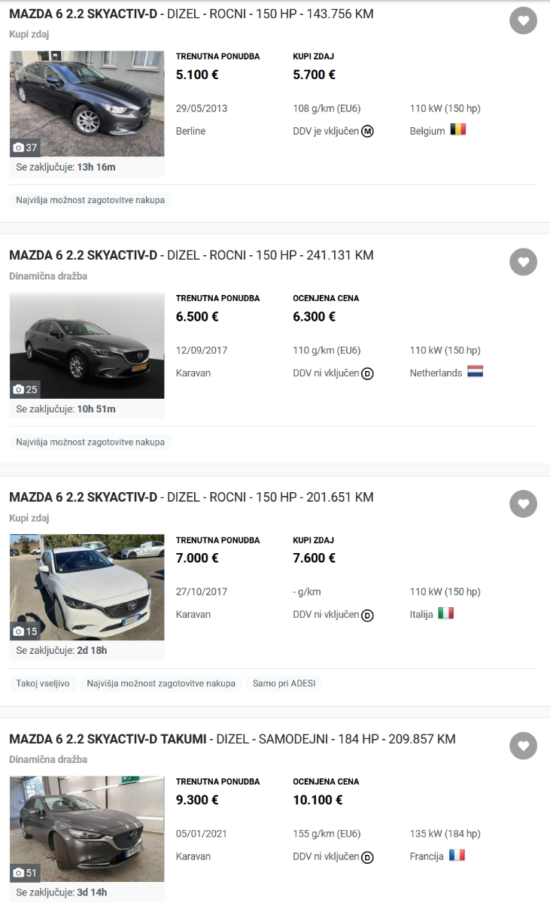
Task: Click the camera icon showing 25 photos
Action: click(19, 389)
